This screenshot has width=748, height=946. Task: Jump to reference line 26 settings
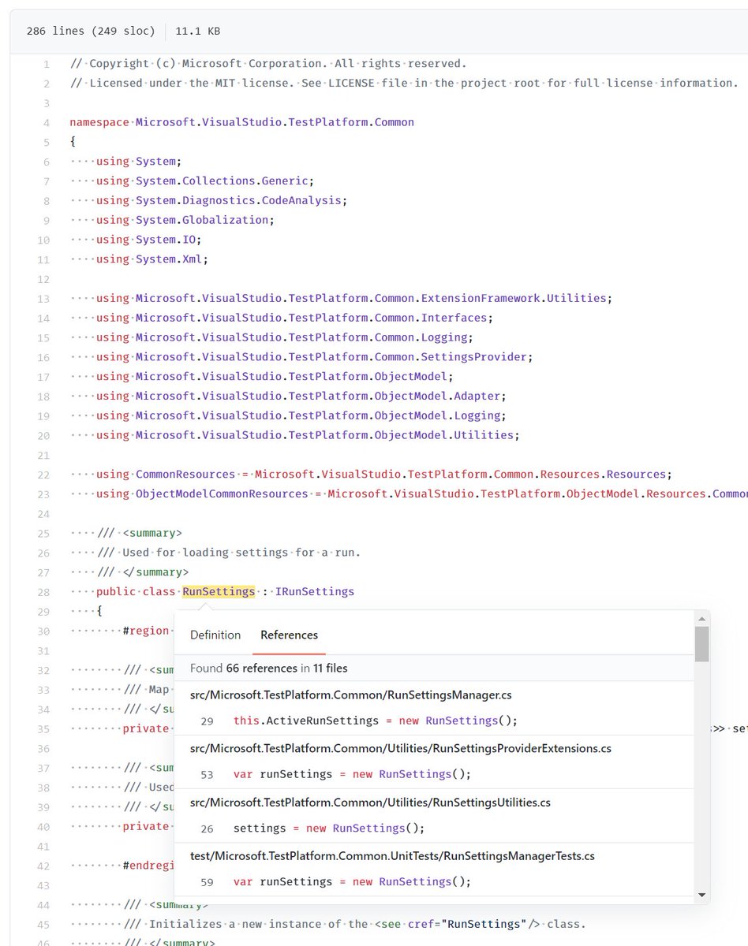[x=329, y=828]
